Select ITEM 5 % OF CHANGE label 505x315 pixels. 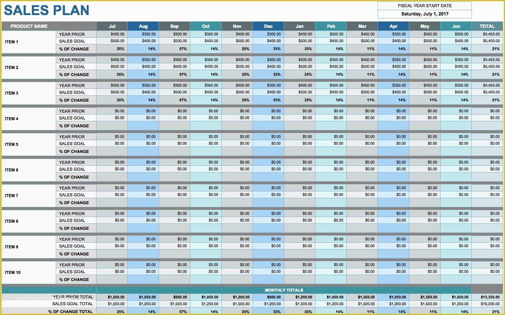tap(76, 151)
